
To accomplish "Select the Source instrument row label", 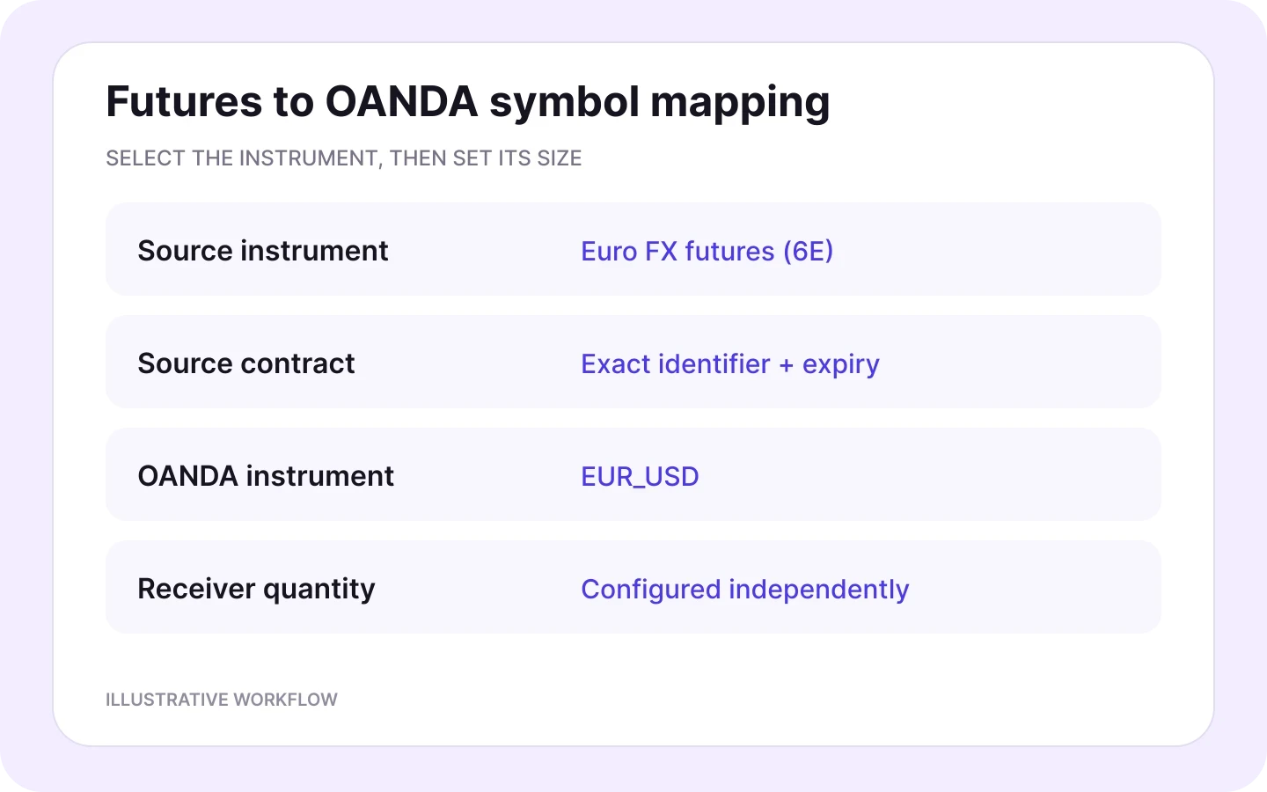I will point(262,251).
